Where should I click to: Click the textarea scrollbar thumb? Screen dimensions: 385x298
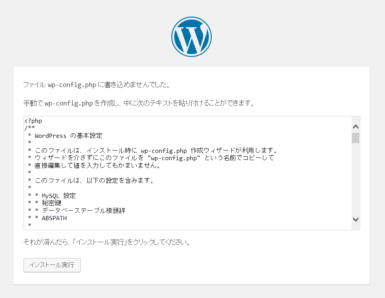click(x=355, y=138)
